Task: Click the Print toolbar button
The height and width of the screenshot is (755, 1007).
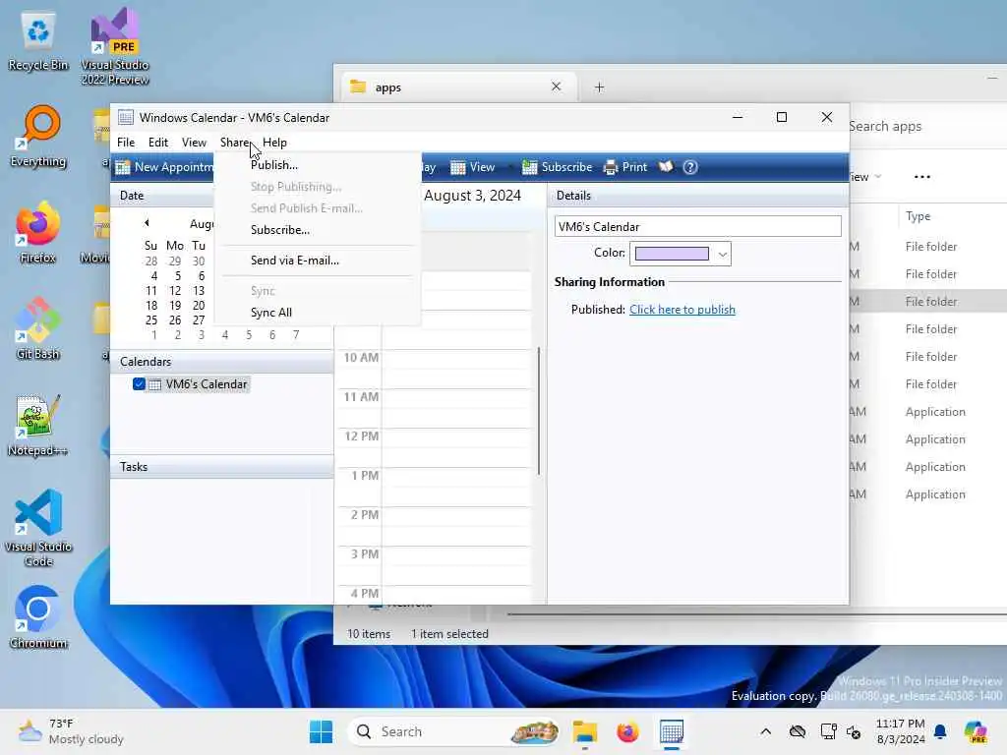Action: click(624, 167)
